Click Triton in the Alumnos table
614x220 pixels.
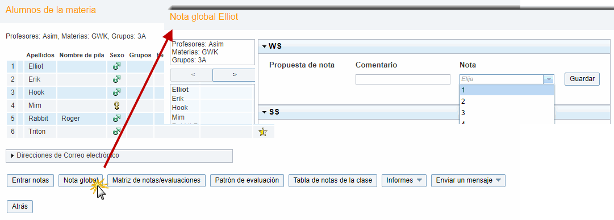click(37, 132)
